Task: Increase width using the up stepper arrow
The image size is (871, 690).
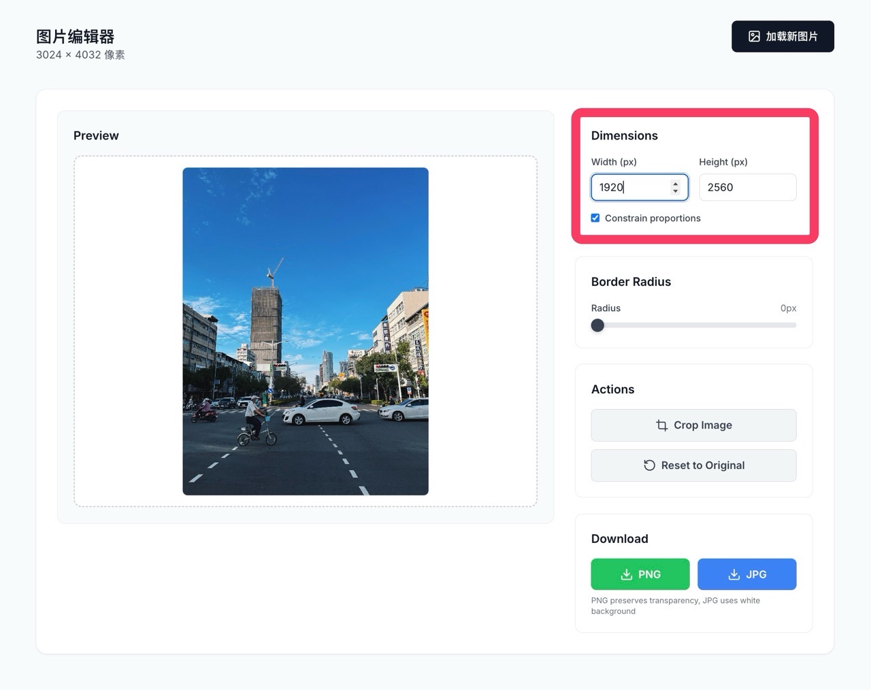Action: (675, 184)
